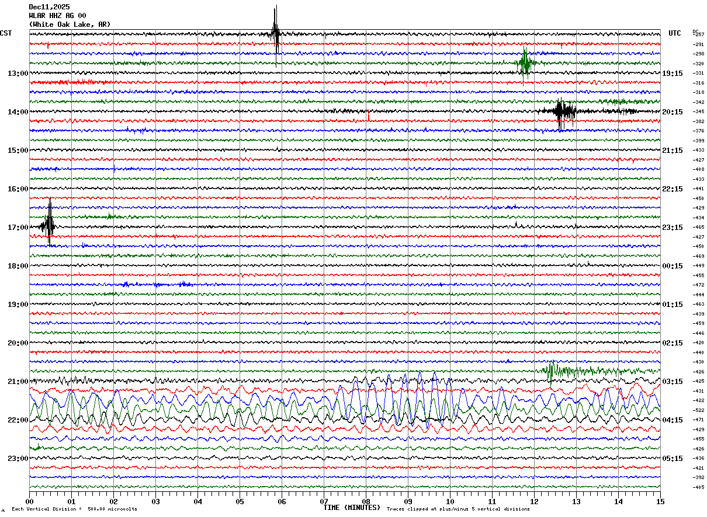Viewport: 707px width, 517px height.
Task: Click the 00:15 UTC time label
Action: tap(672, 266)
